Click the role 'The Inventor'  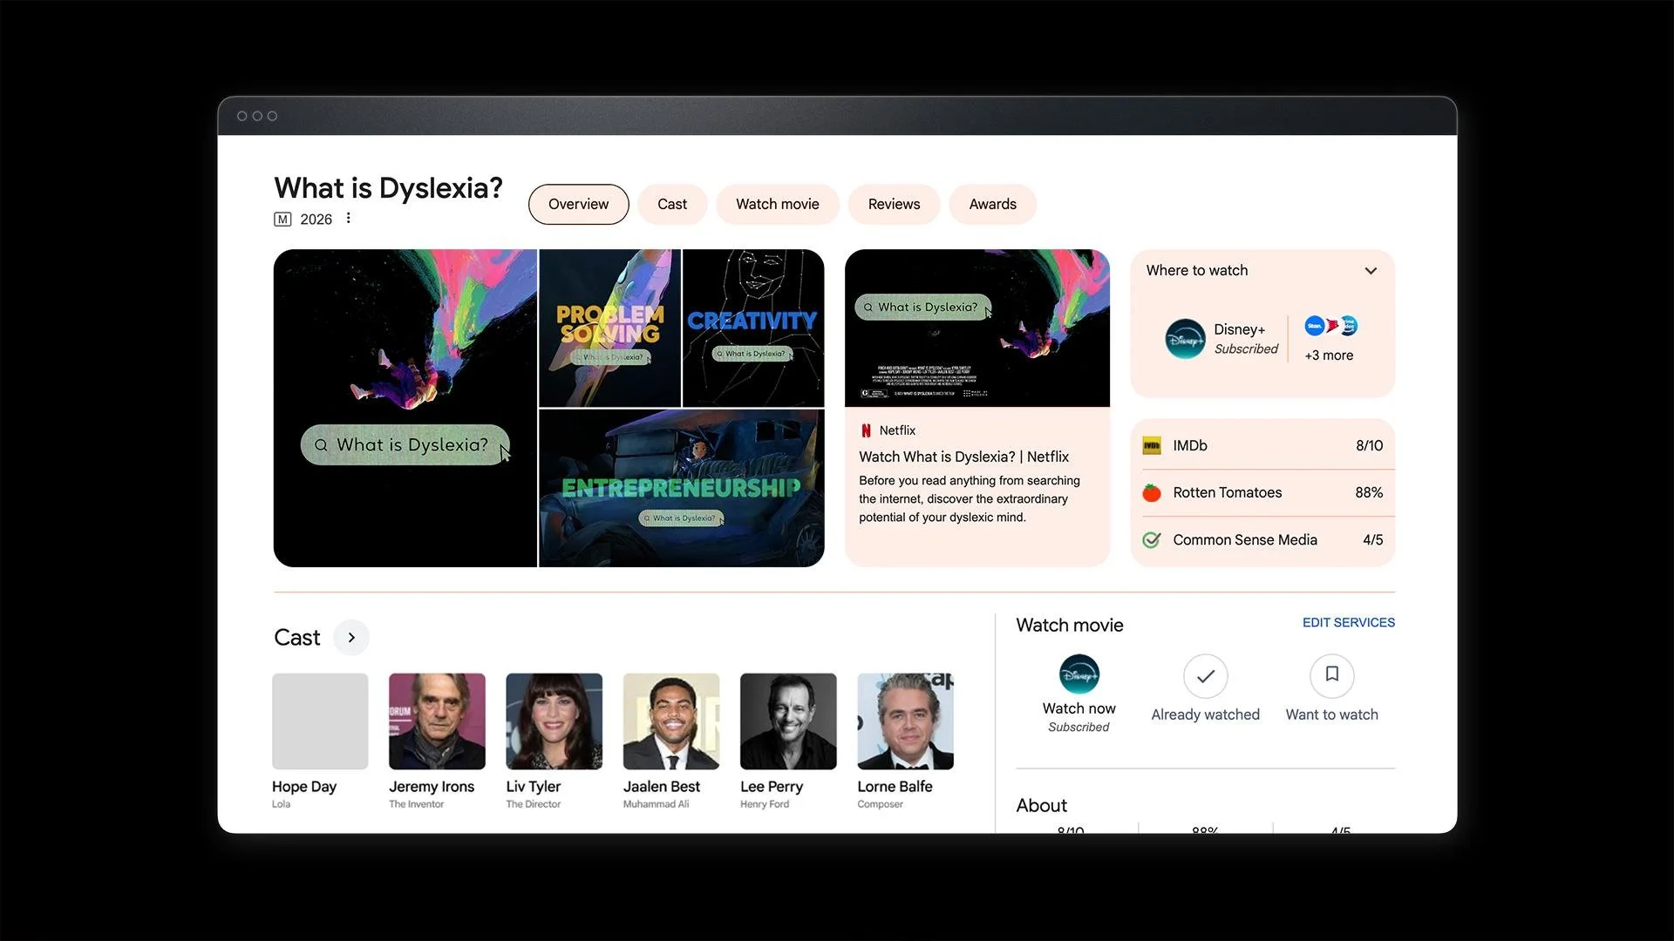[416, 804]
